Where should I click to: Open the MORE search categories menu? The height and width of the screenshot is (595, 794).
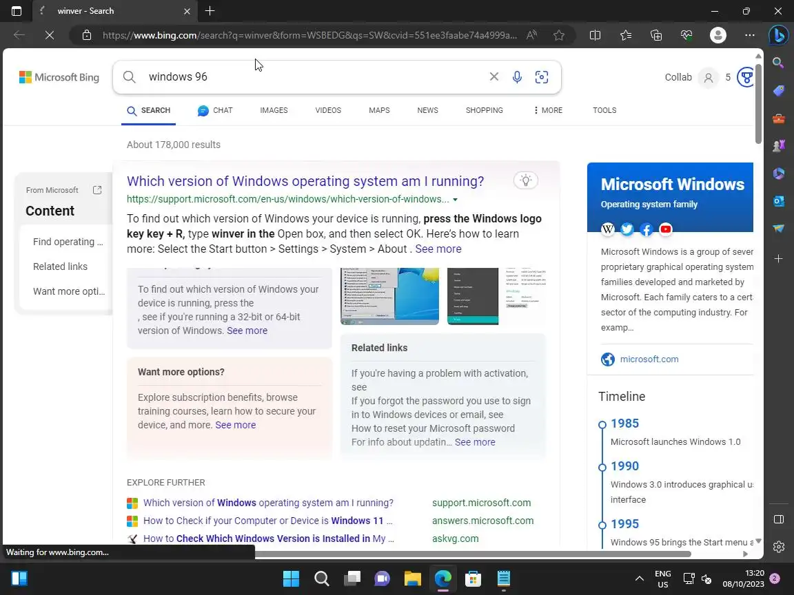tap(548, 110)
